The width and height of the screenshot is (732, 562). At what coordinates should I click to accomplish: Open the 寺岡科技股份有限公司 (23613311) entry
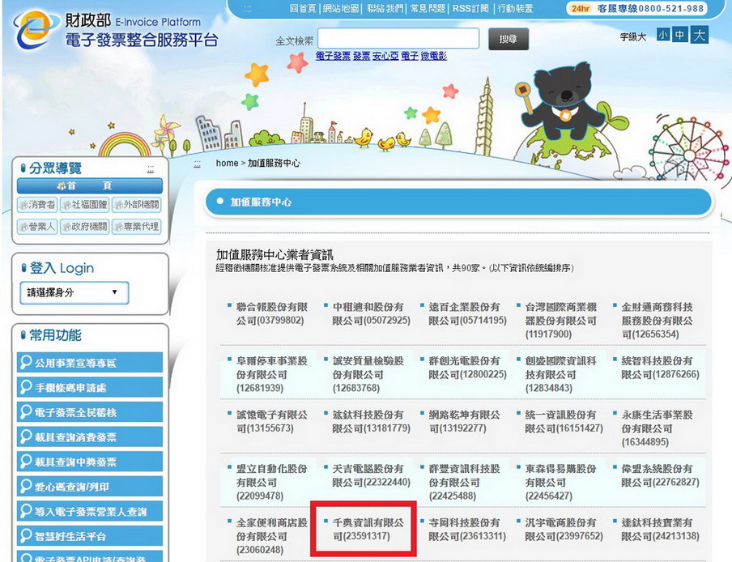(467, 530)
